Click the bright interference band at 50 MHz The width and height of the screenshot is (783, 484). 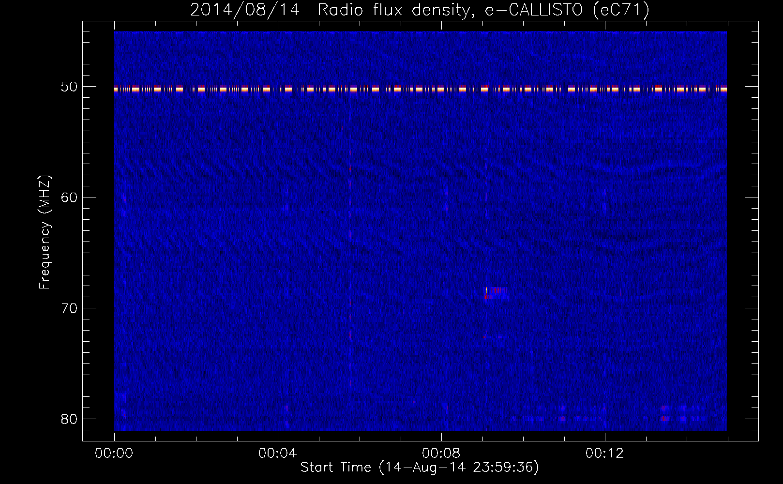pyautogui.click(x=420, y=89)
